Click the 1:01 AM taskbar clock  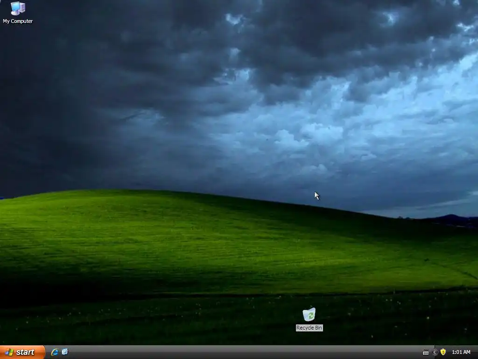point(461,352)
